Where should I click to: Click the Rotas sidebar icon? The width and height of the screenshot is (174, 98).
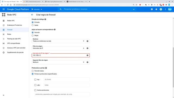[4, 34]
